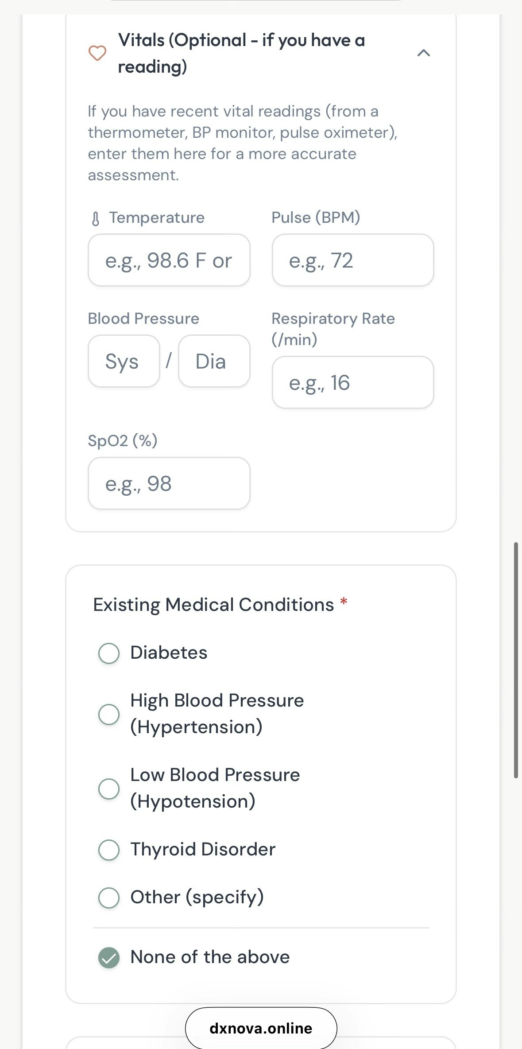Click the Blood Pressure label
522x1049 pixels.
[143, 319]
